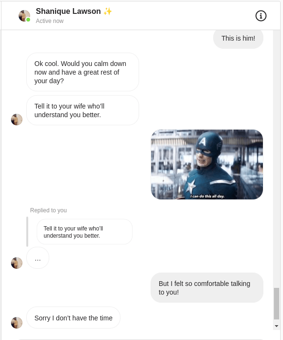Screen dimensions: 283x340
Task: Select 'But I felt so comfortable talking' message
Action: (207, 288)
